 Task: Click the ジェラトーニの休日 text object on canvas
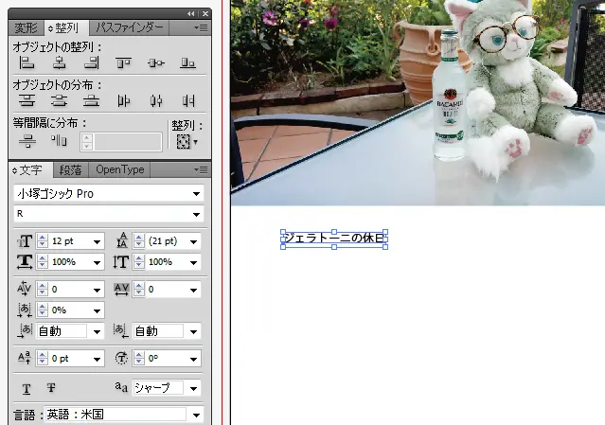coord(333,239)
